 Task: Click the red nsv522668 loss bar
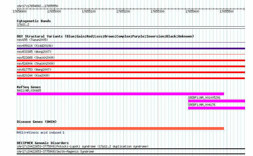coord(131,60)
